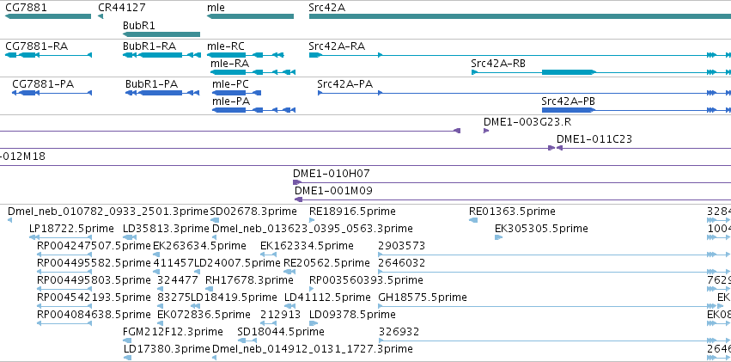Click the EK263634.5prime EST
Image resolution: width=731 pixels, height=362 pixels.
(x=156, y=255)
